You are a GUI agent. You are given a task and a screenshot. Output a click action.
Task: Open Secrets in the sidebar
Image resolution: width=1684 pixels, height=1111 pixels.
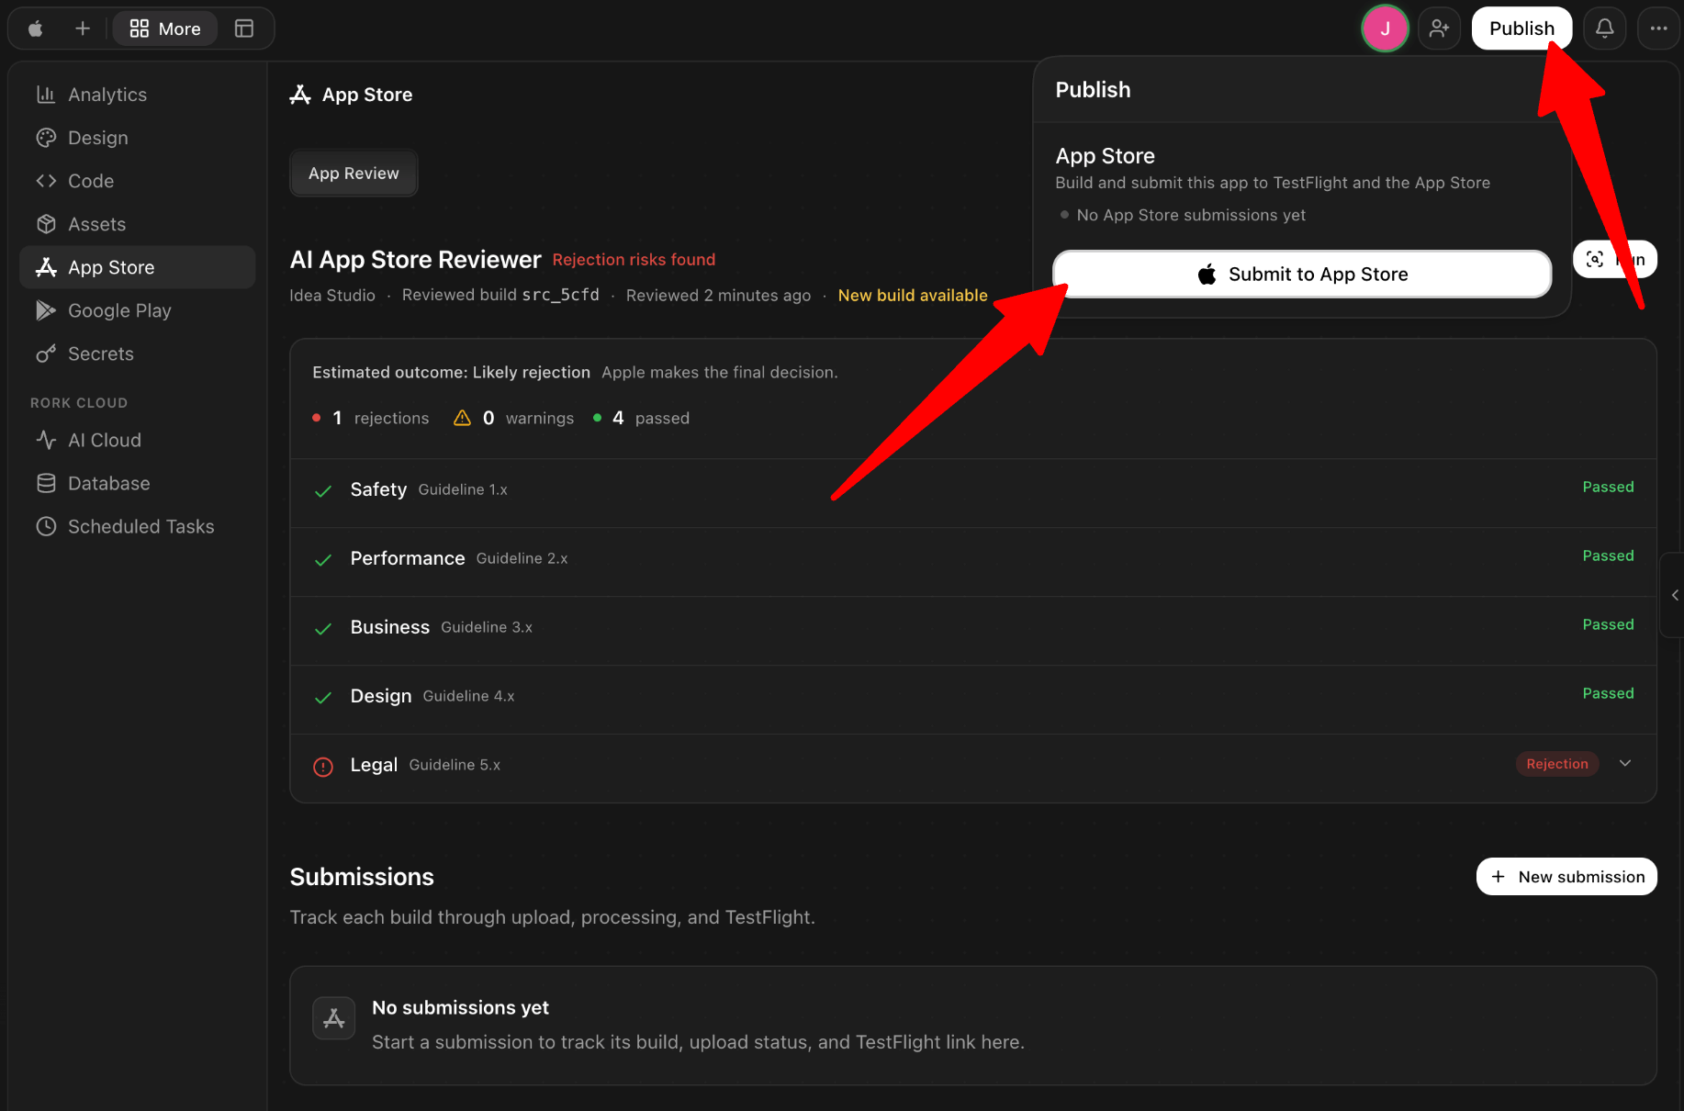[137, 353]
